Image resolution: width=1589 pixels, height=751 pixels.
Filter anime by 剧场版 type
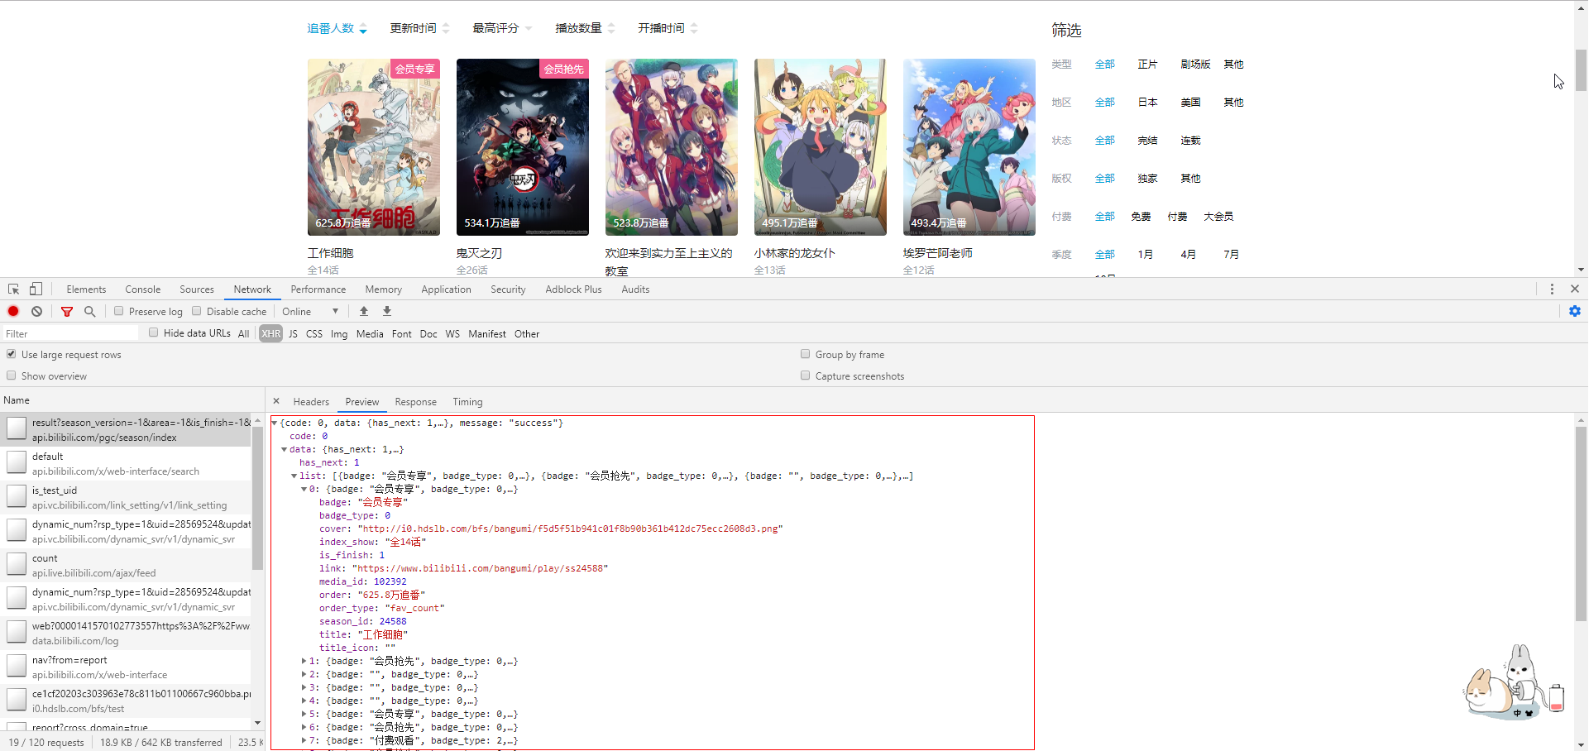pos(1194,64)
